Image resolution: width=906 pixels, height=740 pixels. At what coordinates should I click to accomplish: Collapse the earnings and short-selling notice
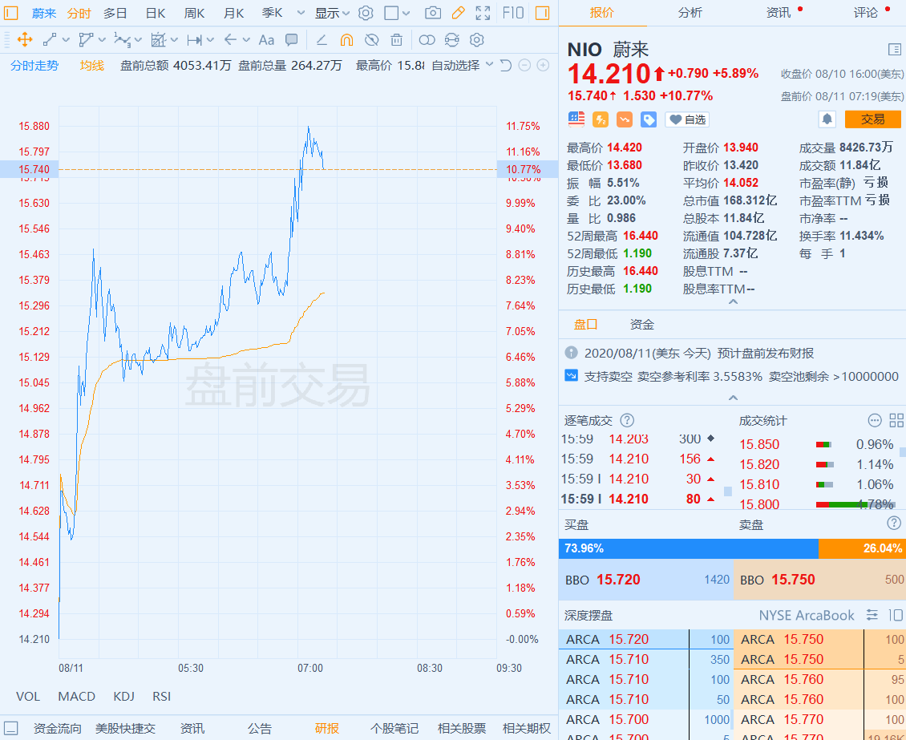click(733, 398)
